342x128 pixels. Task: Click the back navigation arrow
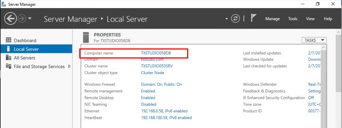coord(10,19)
